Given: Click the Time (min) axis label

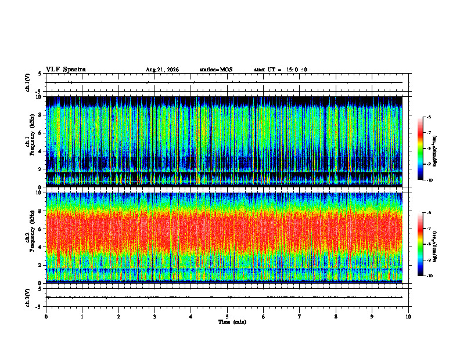Looking at the screenshot, I should [x=232, y=322].
